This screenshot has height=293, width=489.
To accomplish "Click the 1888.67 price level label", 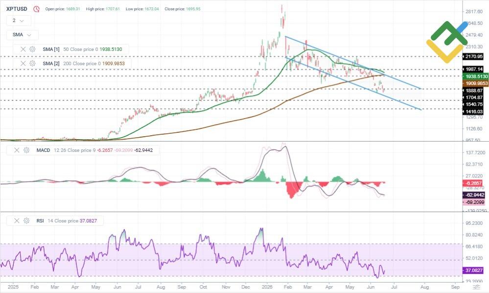I will tap(473, 91).
